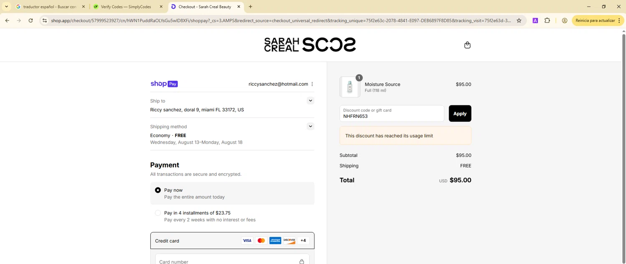Screen dimensions: 626x264
Task: Reload the checkout page
Action: 30,20
